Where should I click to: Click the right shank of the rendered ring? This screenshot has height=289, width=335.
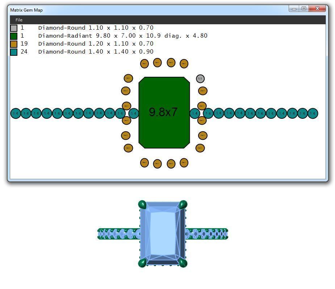point(207,234)
